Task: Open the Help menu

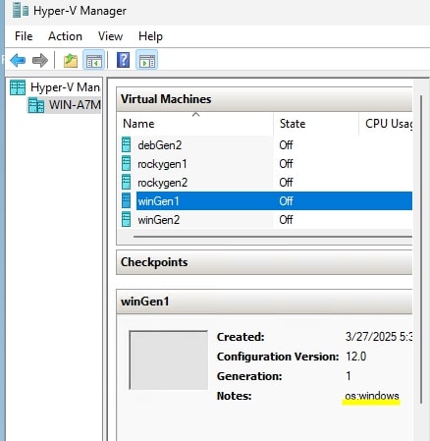Action: pyautogui.click(x=150, y=36)
